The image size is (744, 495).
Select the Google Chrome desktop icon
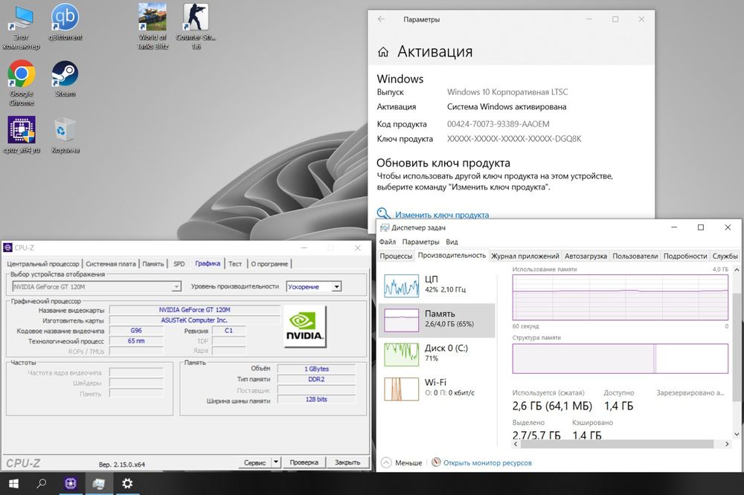tap(22, 83)
